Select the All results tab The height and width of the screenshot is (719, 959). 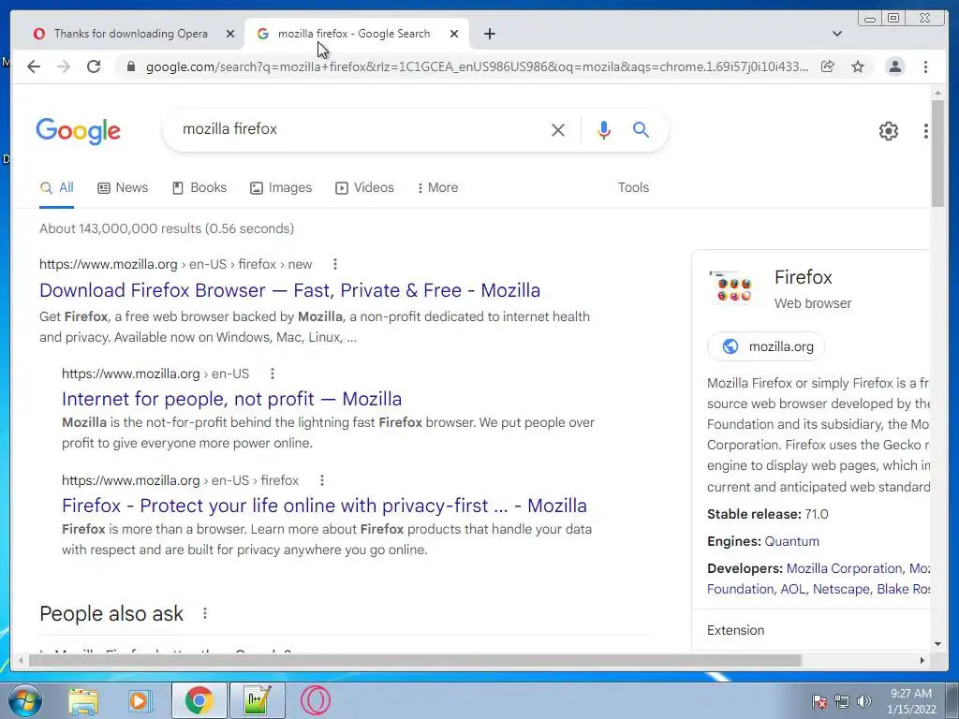[56, 187]
